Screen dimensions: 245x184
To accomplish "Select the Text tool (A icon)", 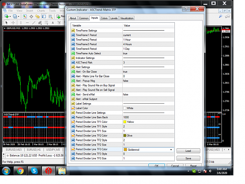I will point(53,23).
